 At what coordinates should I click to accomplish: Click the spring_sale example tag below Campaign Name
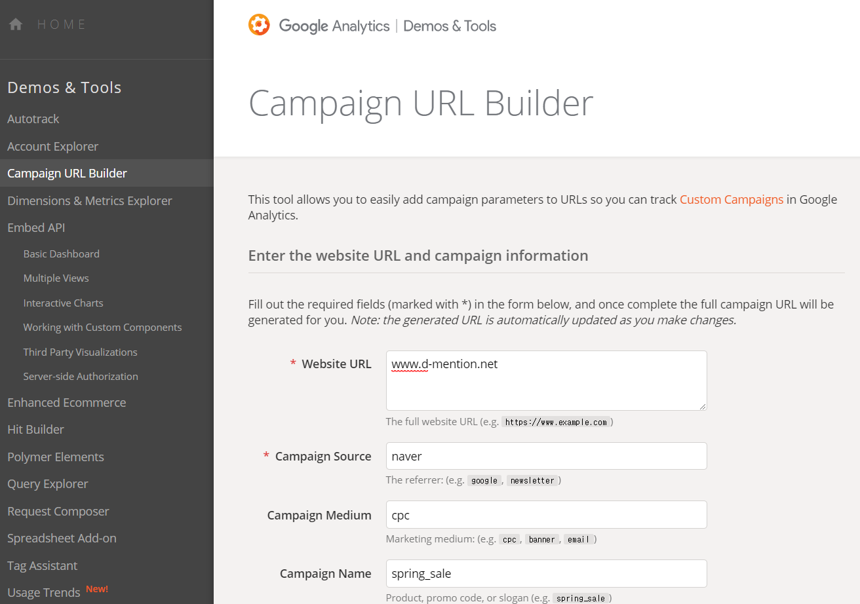pos(579,598)
